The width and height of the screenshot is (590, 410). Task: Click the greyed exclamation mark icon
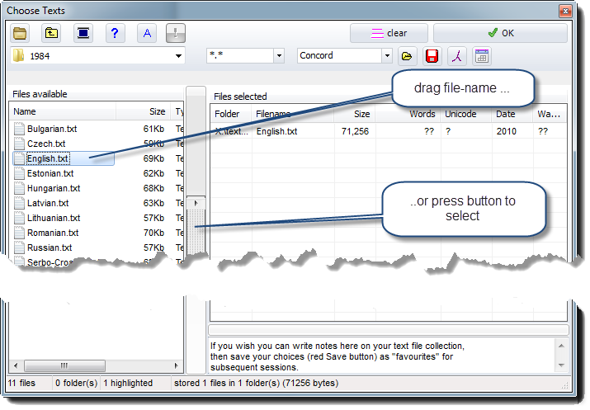[x=177, y=33]
